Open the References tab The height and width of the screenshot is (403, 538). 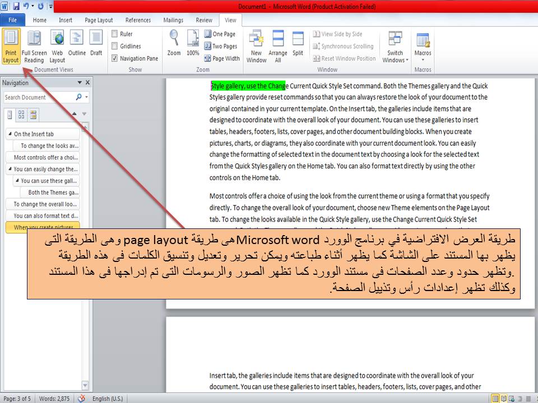138,20
